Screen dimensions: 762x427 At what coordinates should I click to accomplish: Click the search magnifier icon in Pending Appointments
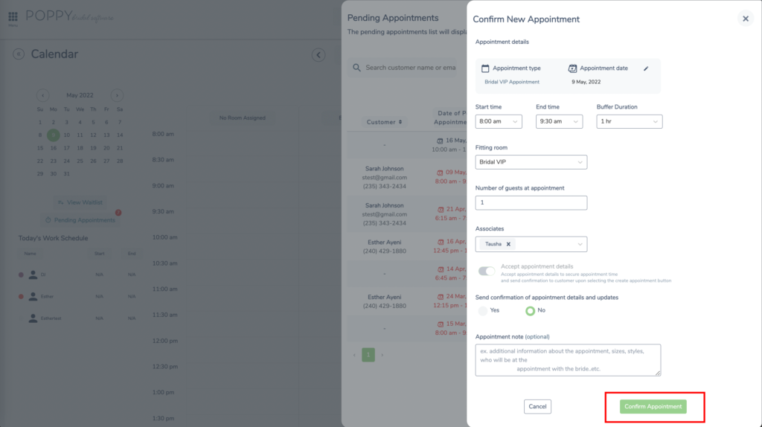pos(356,68)
